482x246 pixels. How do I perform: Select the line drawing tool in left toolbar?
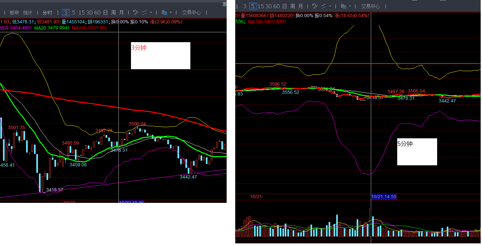coord(145,13)
